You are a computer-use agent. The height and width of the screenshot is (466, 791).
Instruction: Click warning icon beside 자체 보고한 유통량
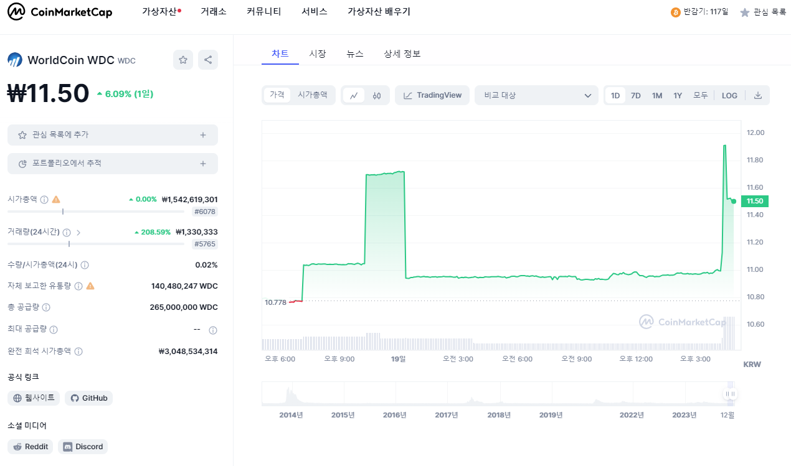coord(90,286)
